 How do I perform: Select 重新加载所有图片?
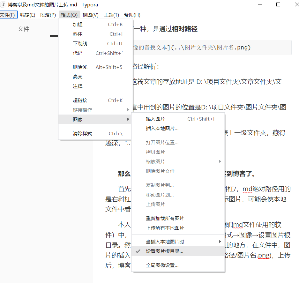coord(178,218)
